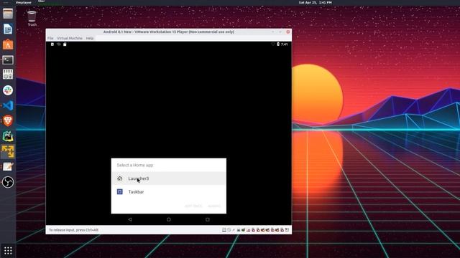
Task: Click the Launcher3 house icon
Action: coord(120,178)
